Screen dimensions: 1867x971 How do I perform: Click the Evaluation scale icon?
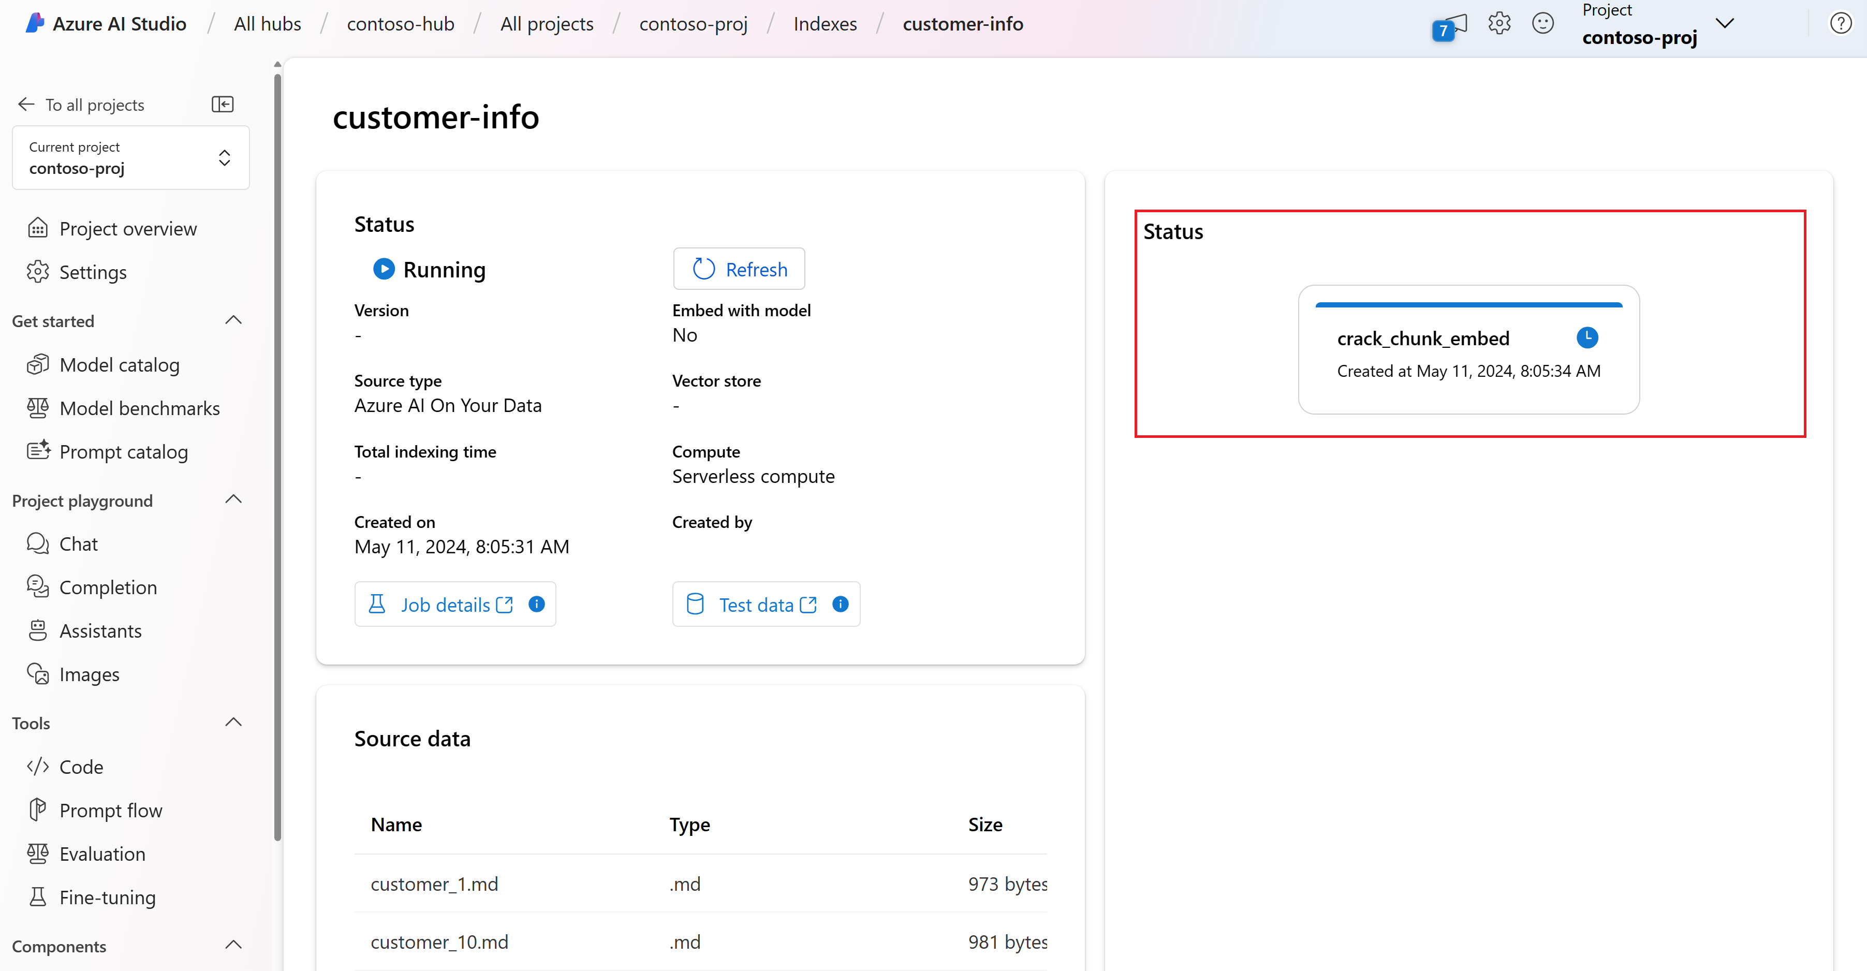pos(38,854)
